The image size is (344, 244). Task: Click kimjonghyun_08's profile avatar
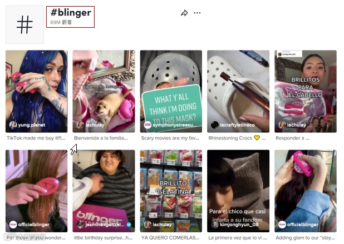(x=214, y=225)
